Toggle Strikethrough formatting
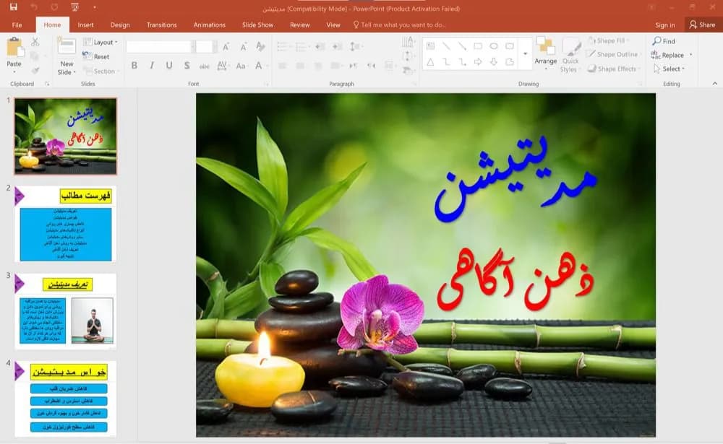 tap(205, 66)
